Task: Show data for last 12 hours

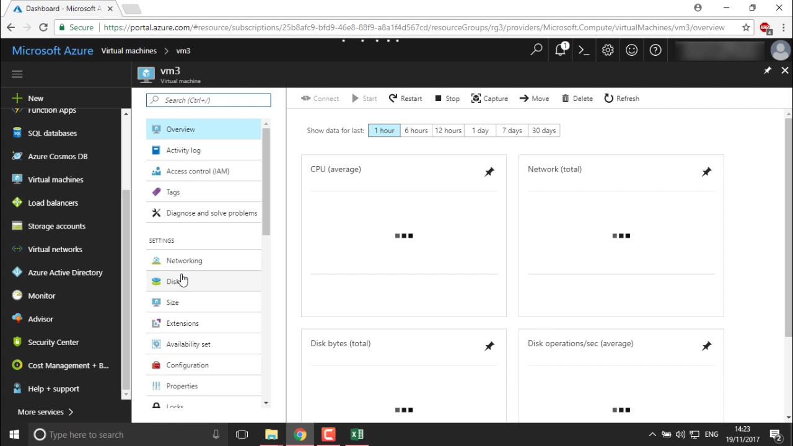Action: [448, 131]
